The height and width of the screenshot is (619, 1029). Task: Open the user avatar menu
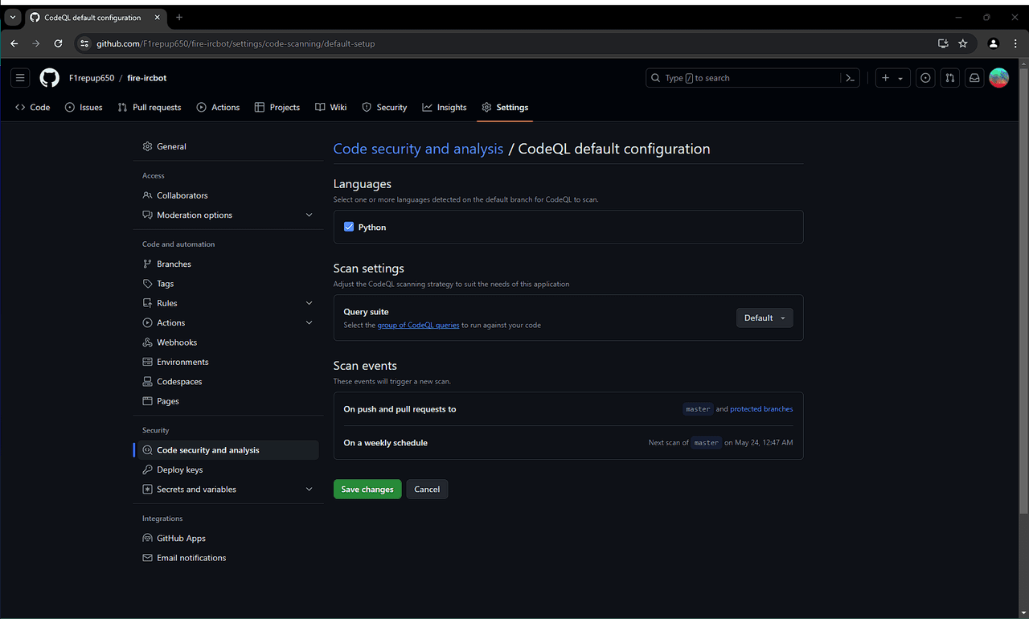click(998, 78)
